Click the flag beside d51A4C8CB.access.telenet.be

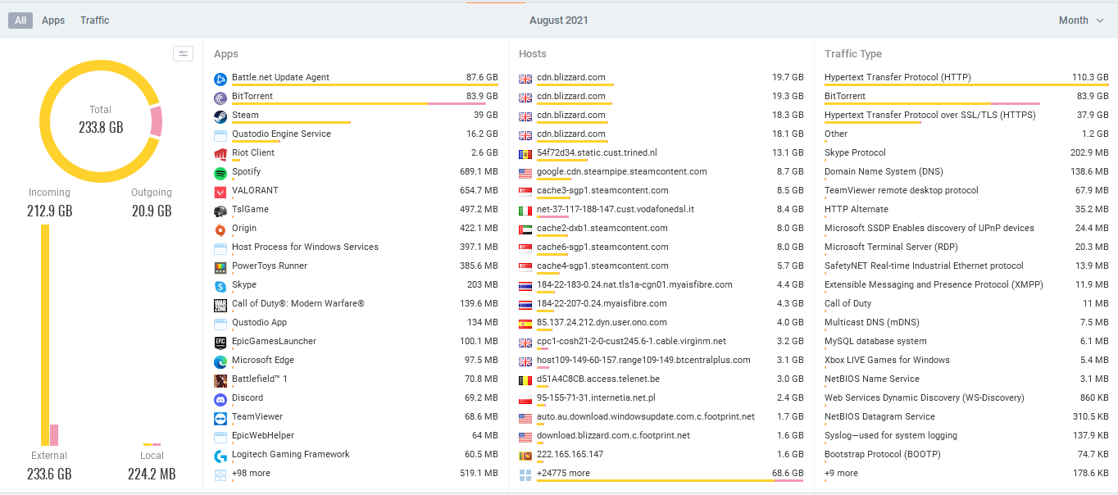point(525,380)
